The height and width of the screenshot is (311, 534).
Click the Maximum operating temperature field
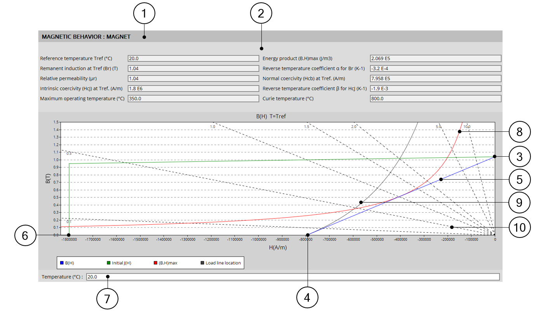193,99
